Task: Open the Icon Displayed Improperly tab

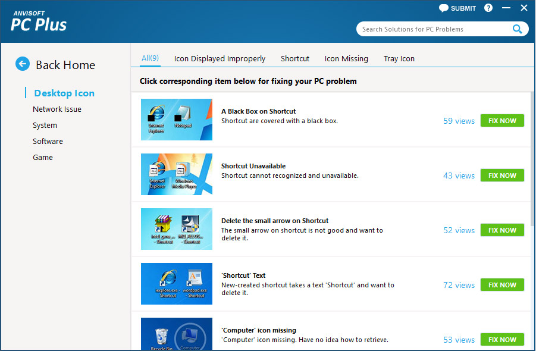Action: click(x=220, y=59)
